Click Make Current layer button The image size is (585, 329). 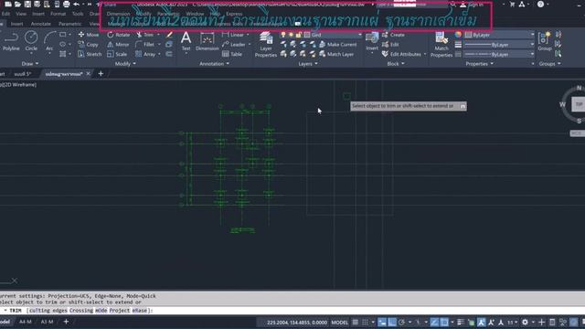point(337,45)
